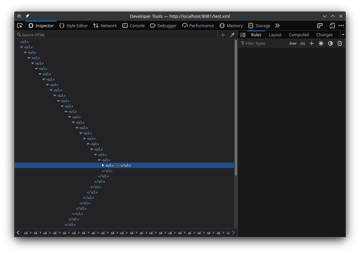
Task: Switch to the Console tab
Action: click(133, 26)
